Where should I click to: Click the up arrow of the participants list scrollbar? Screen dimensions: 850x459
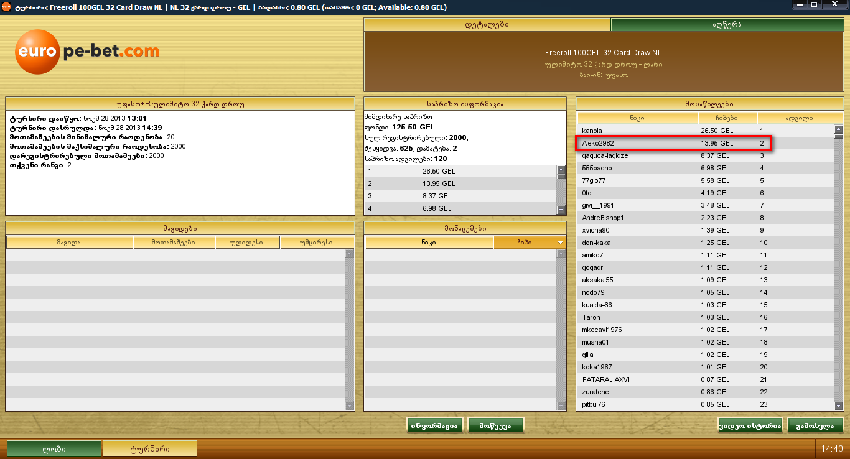(x=838, y=129)
